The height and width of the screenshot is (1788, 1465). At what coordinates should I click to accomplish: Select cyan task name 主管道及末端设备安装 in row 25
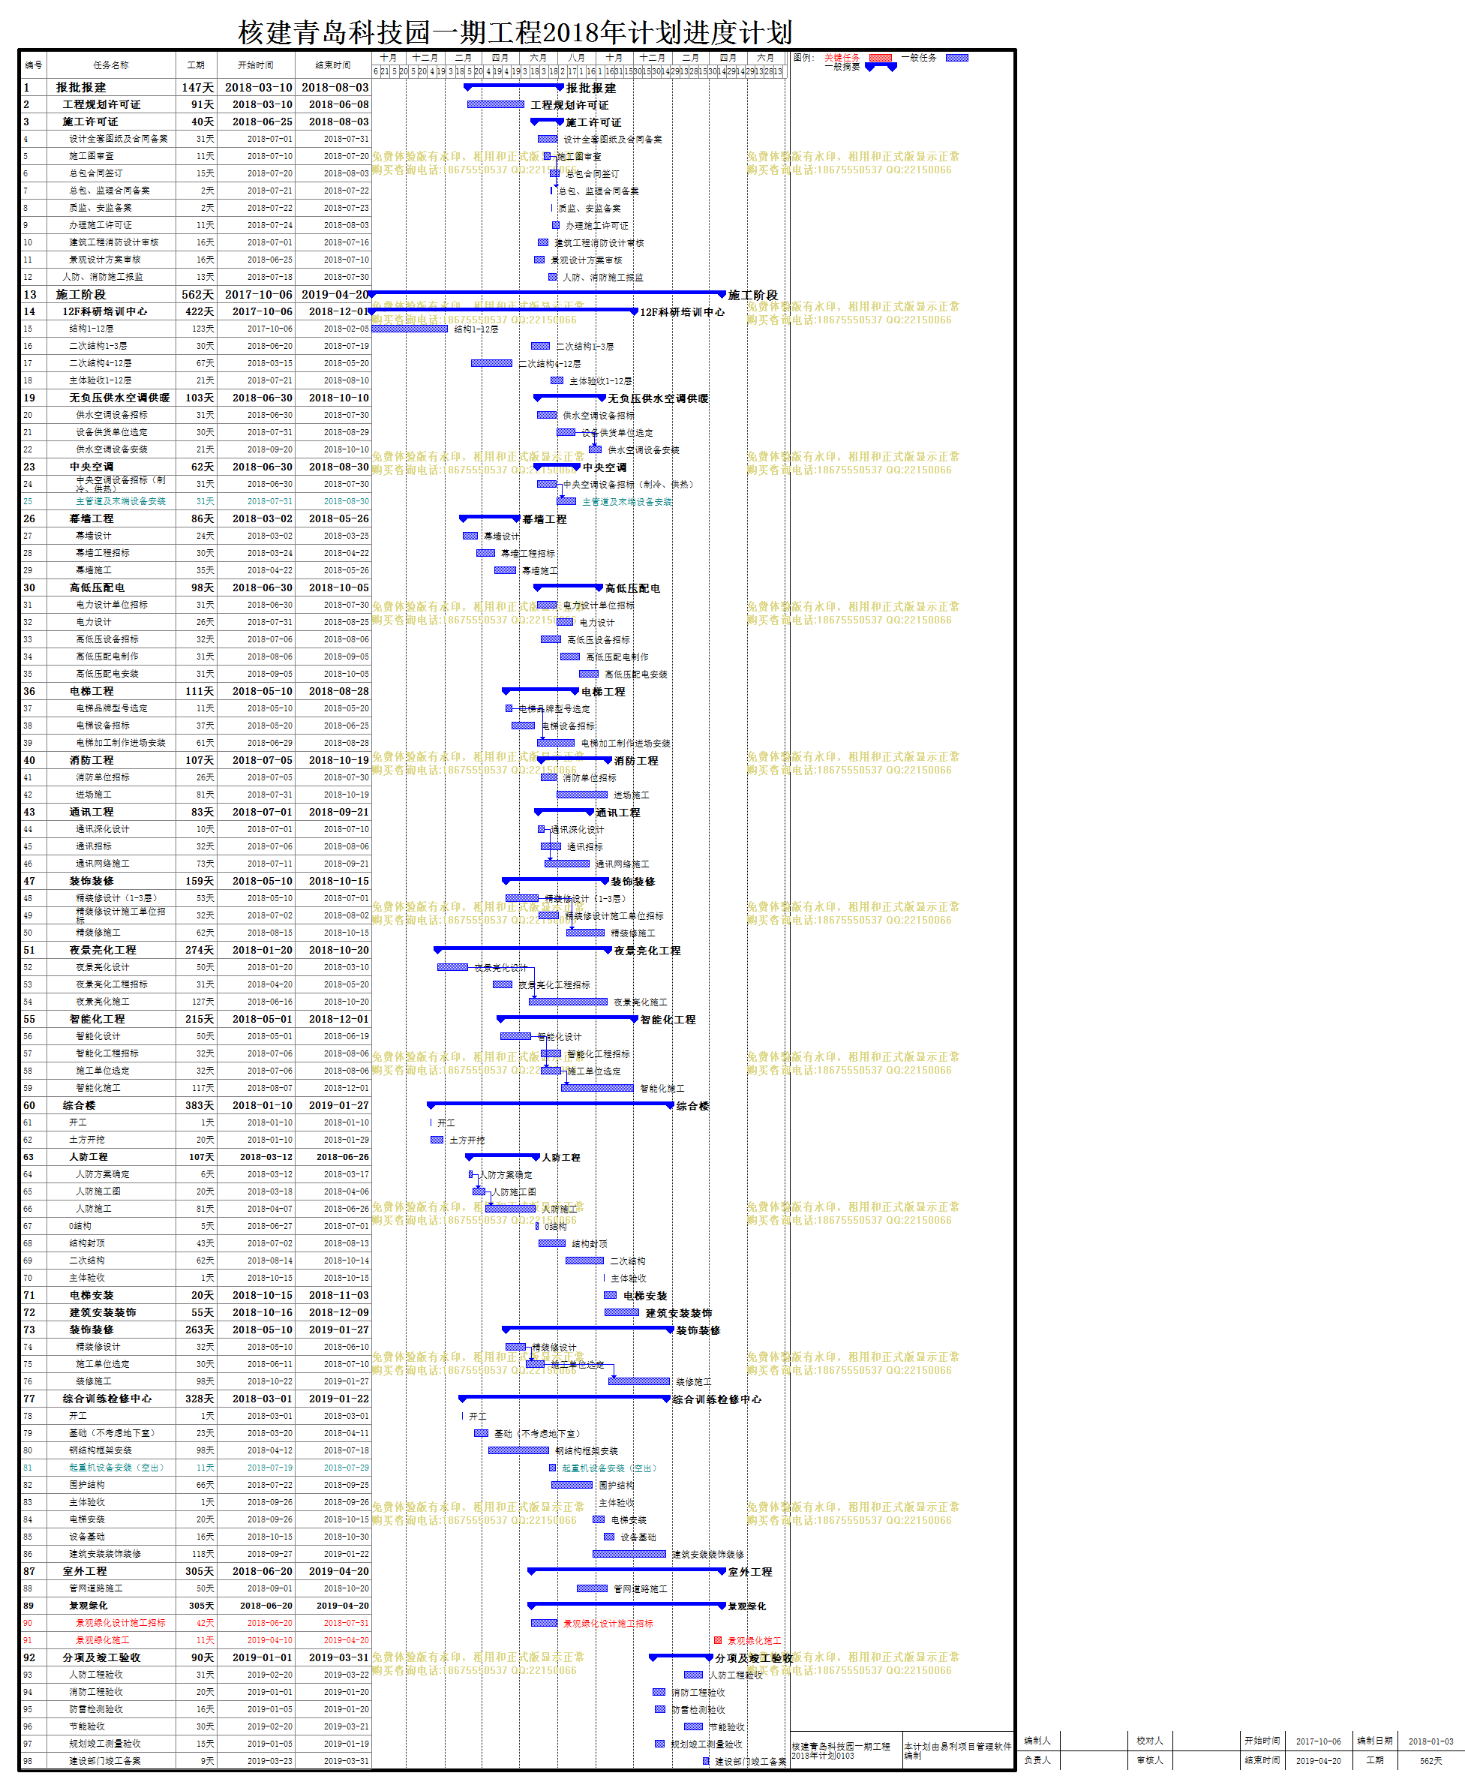coord(121,501)
